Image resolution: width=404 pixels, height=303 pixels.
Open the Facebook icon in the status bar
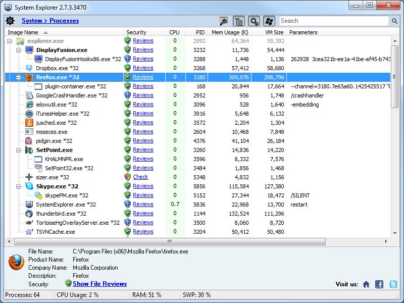click(379, 284)
